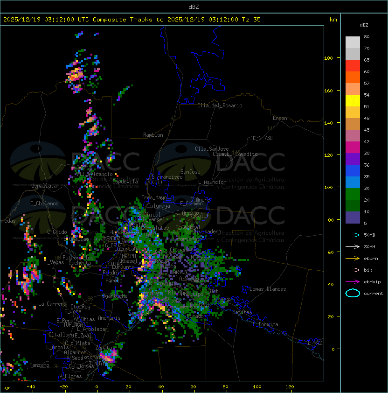Click the 'TUPUNGATO' map label

coord(76,325)
